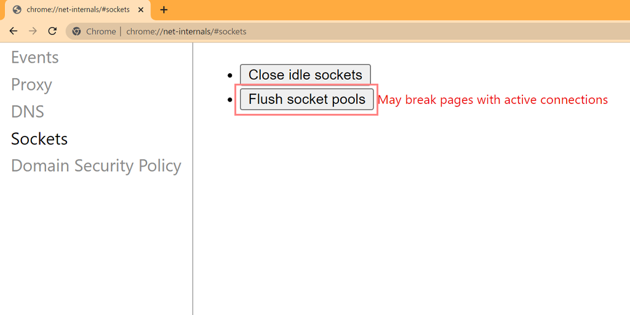This screenshot has width=630, height=315.
Task: Click Flush socket pools button
Action: (x=307, y=99)
